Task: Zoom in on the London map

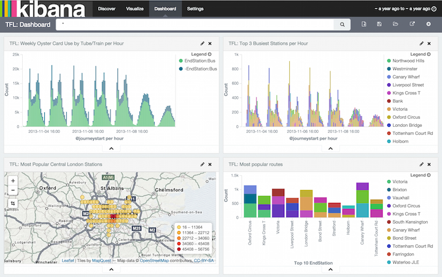Action: tap(13, 181)
